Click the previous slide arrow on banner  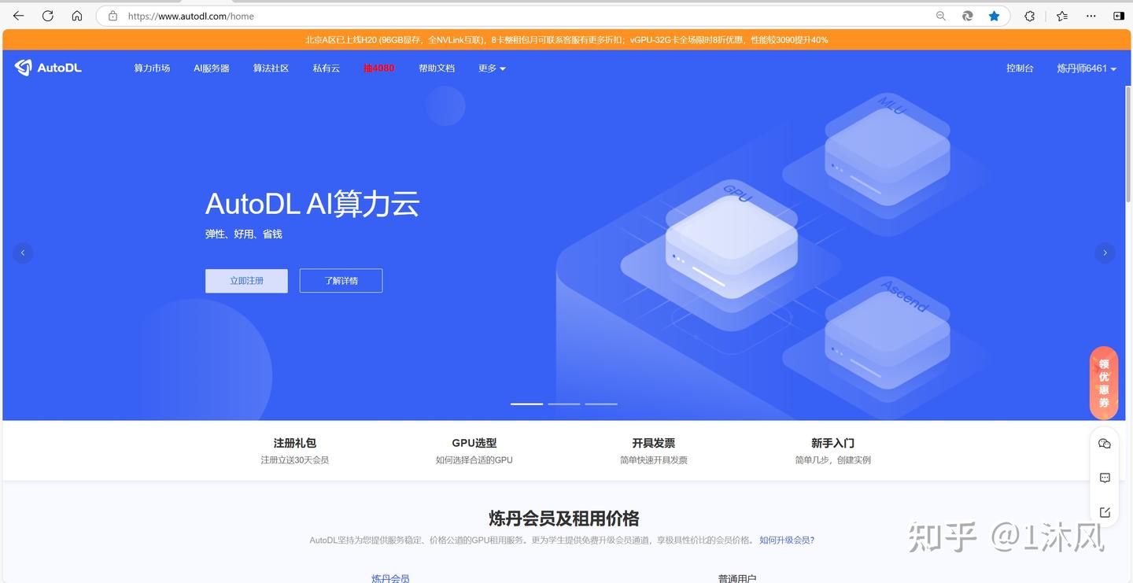22,253
